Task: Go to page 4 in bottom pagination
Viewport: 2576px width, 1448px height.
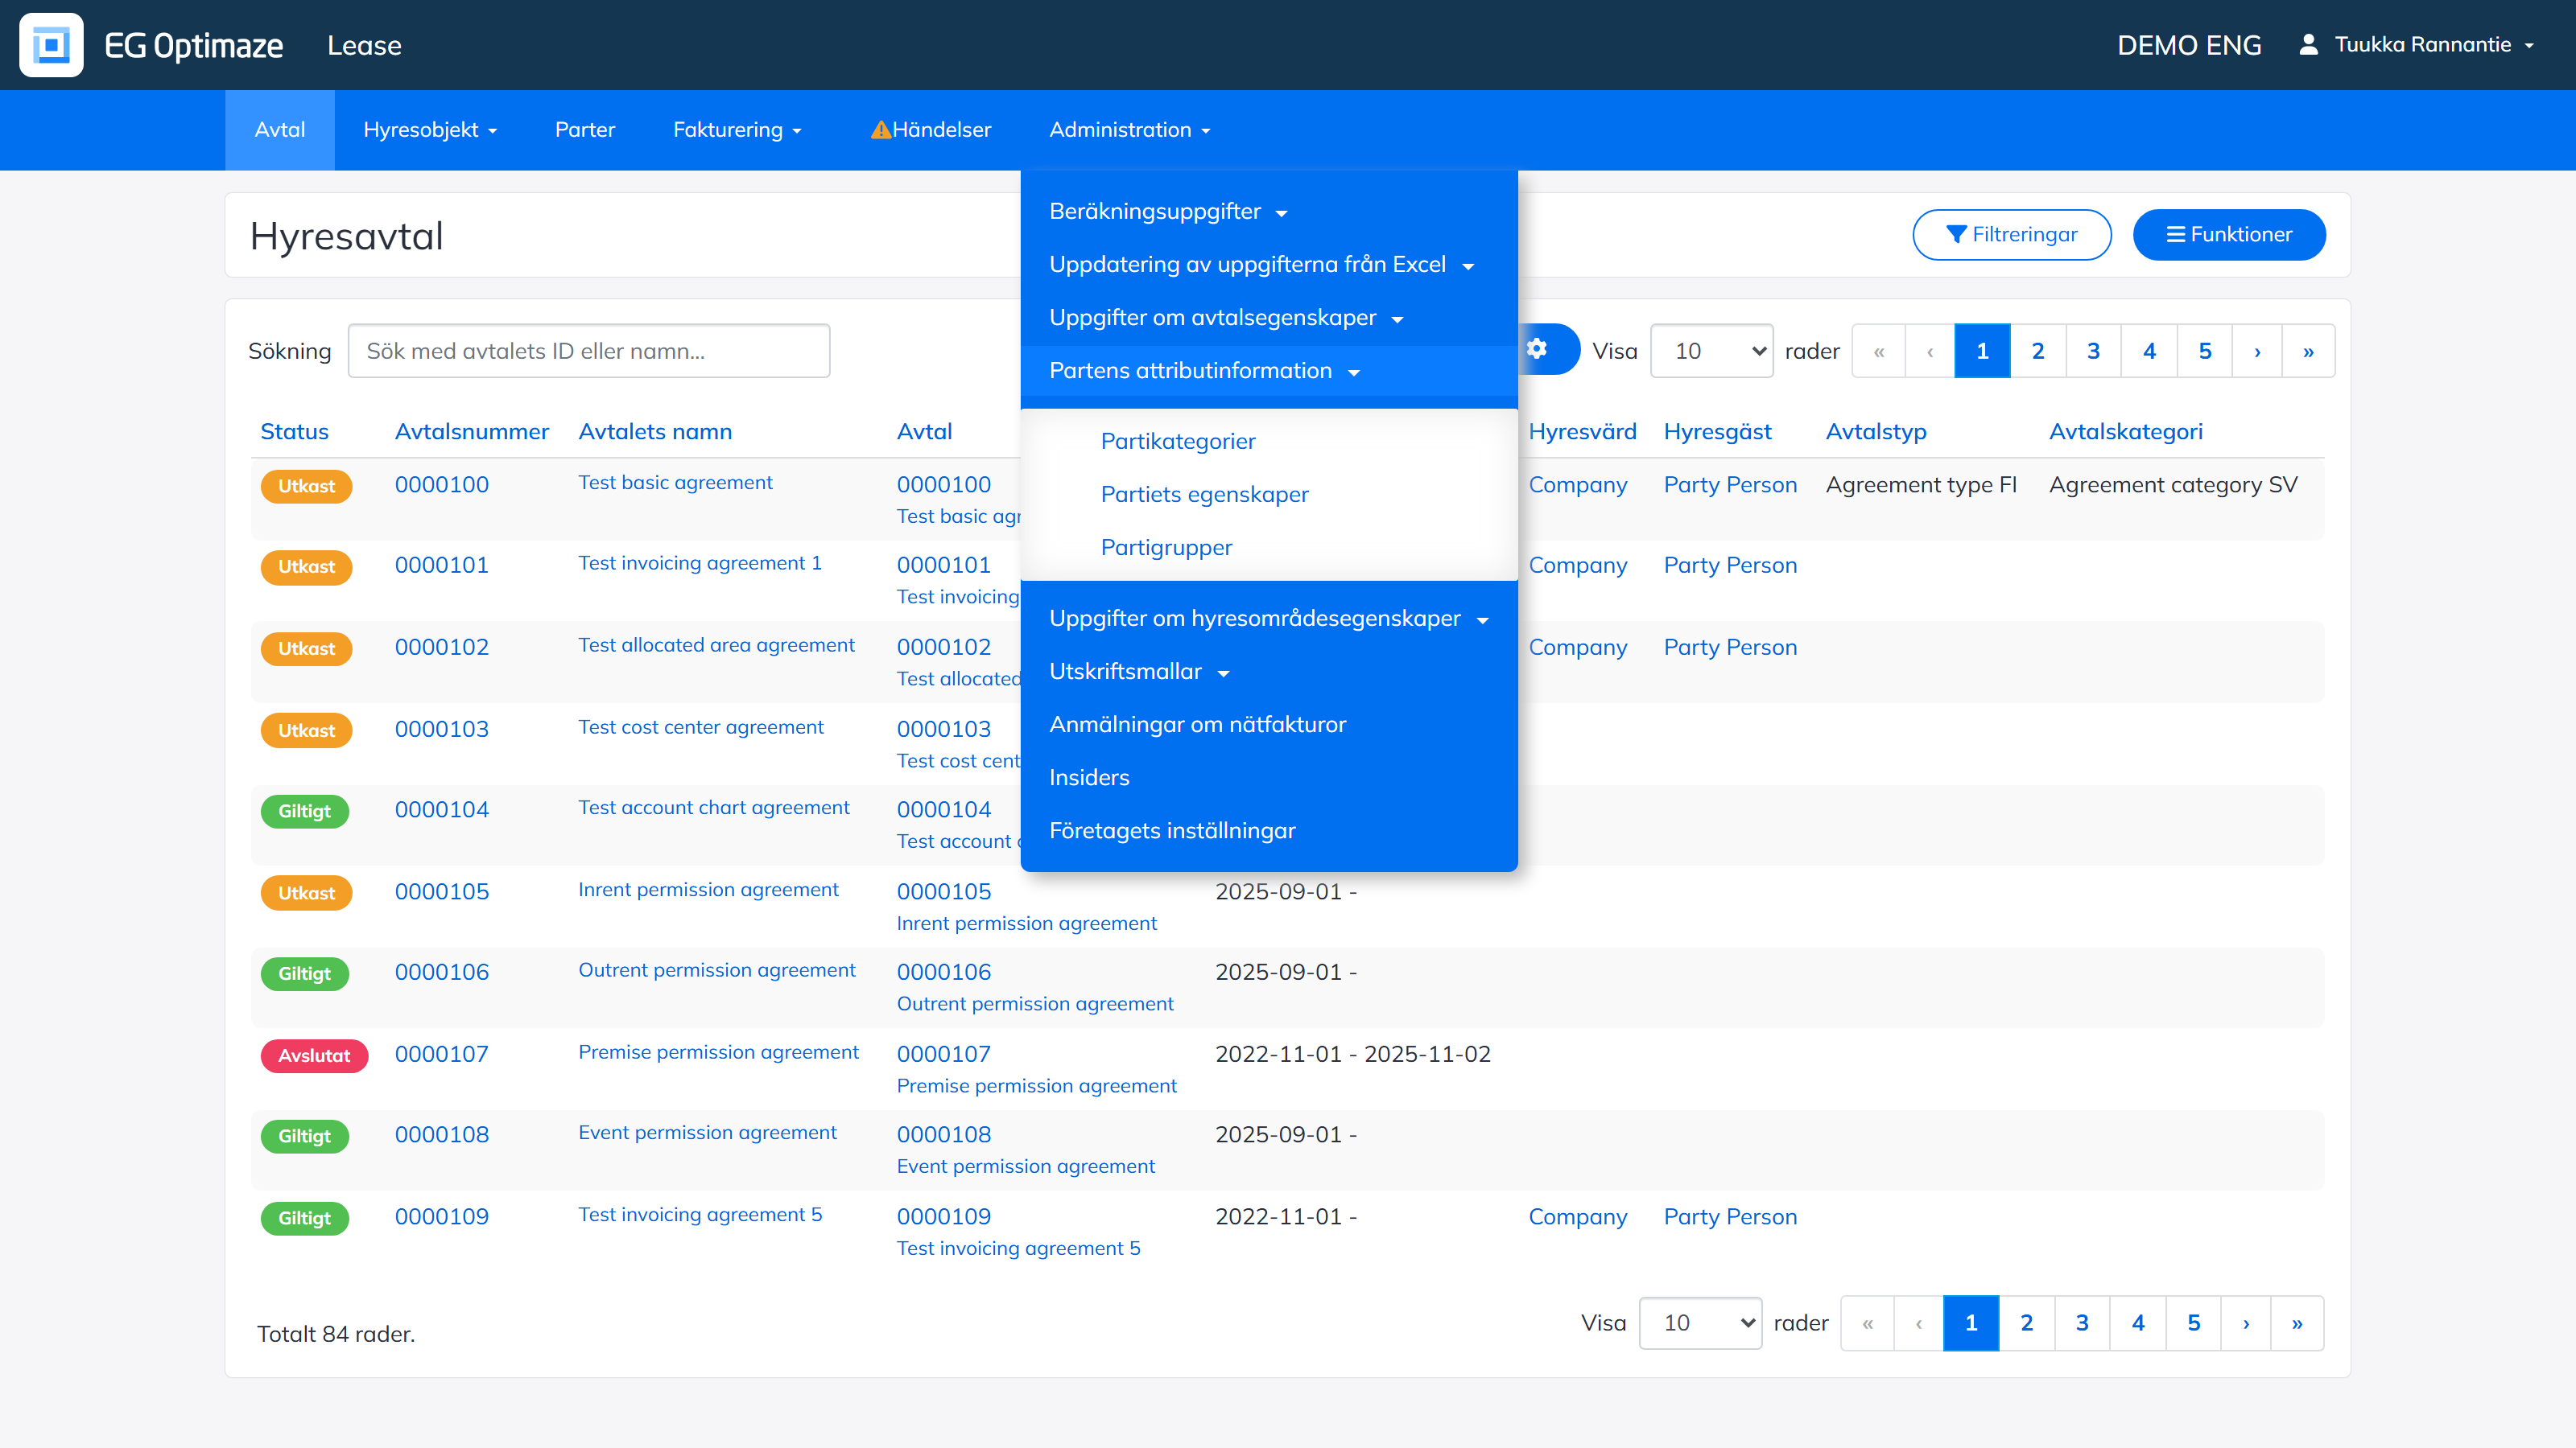Action: click(x=2138, y=1323)
